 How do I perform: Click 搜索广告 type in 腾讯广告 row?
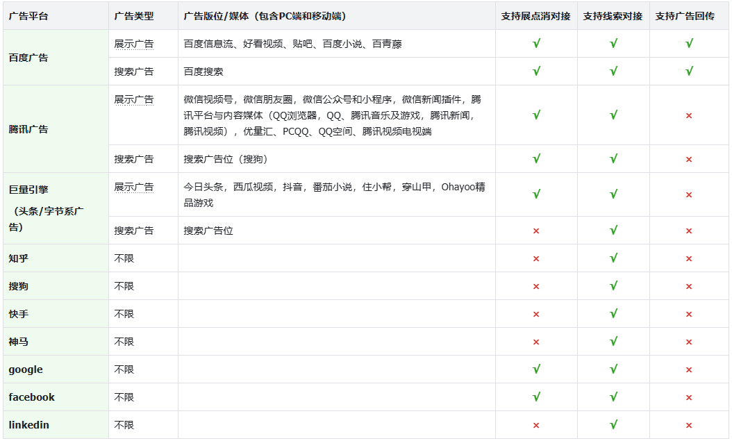click(x=134, y=159)
